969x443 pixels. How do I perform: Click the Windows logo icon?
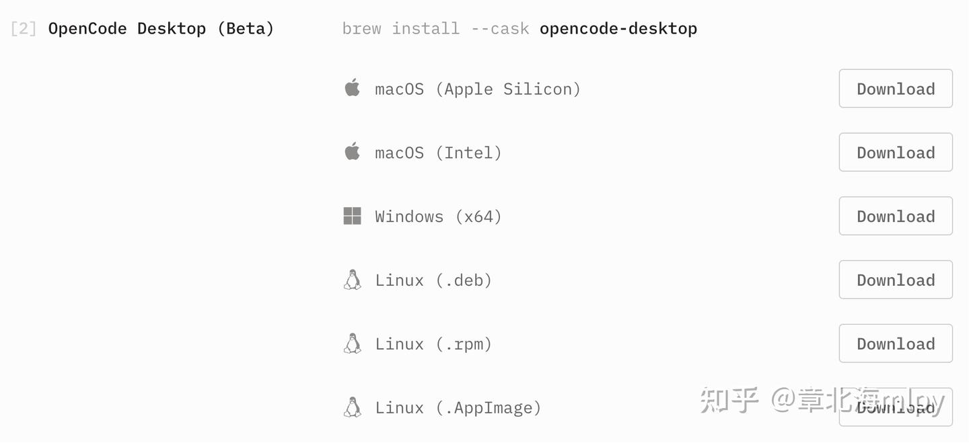[352, 216]
